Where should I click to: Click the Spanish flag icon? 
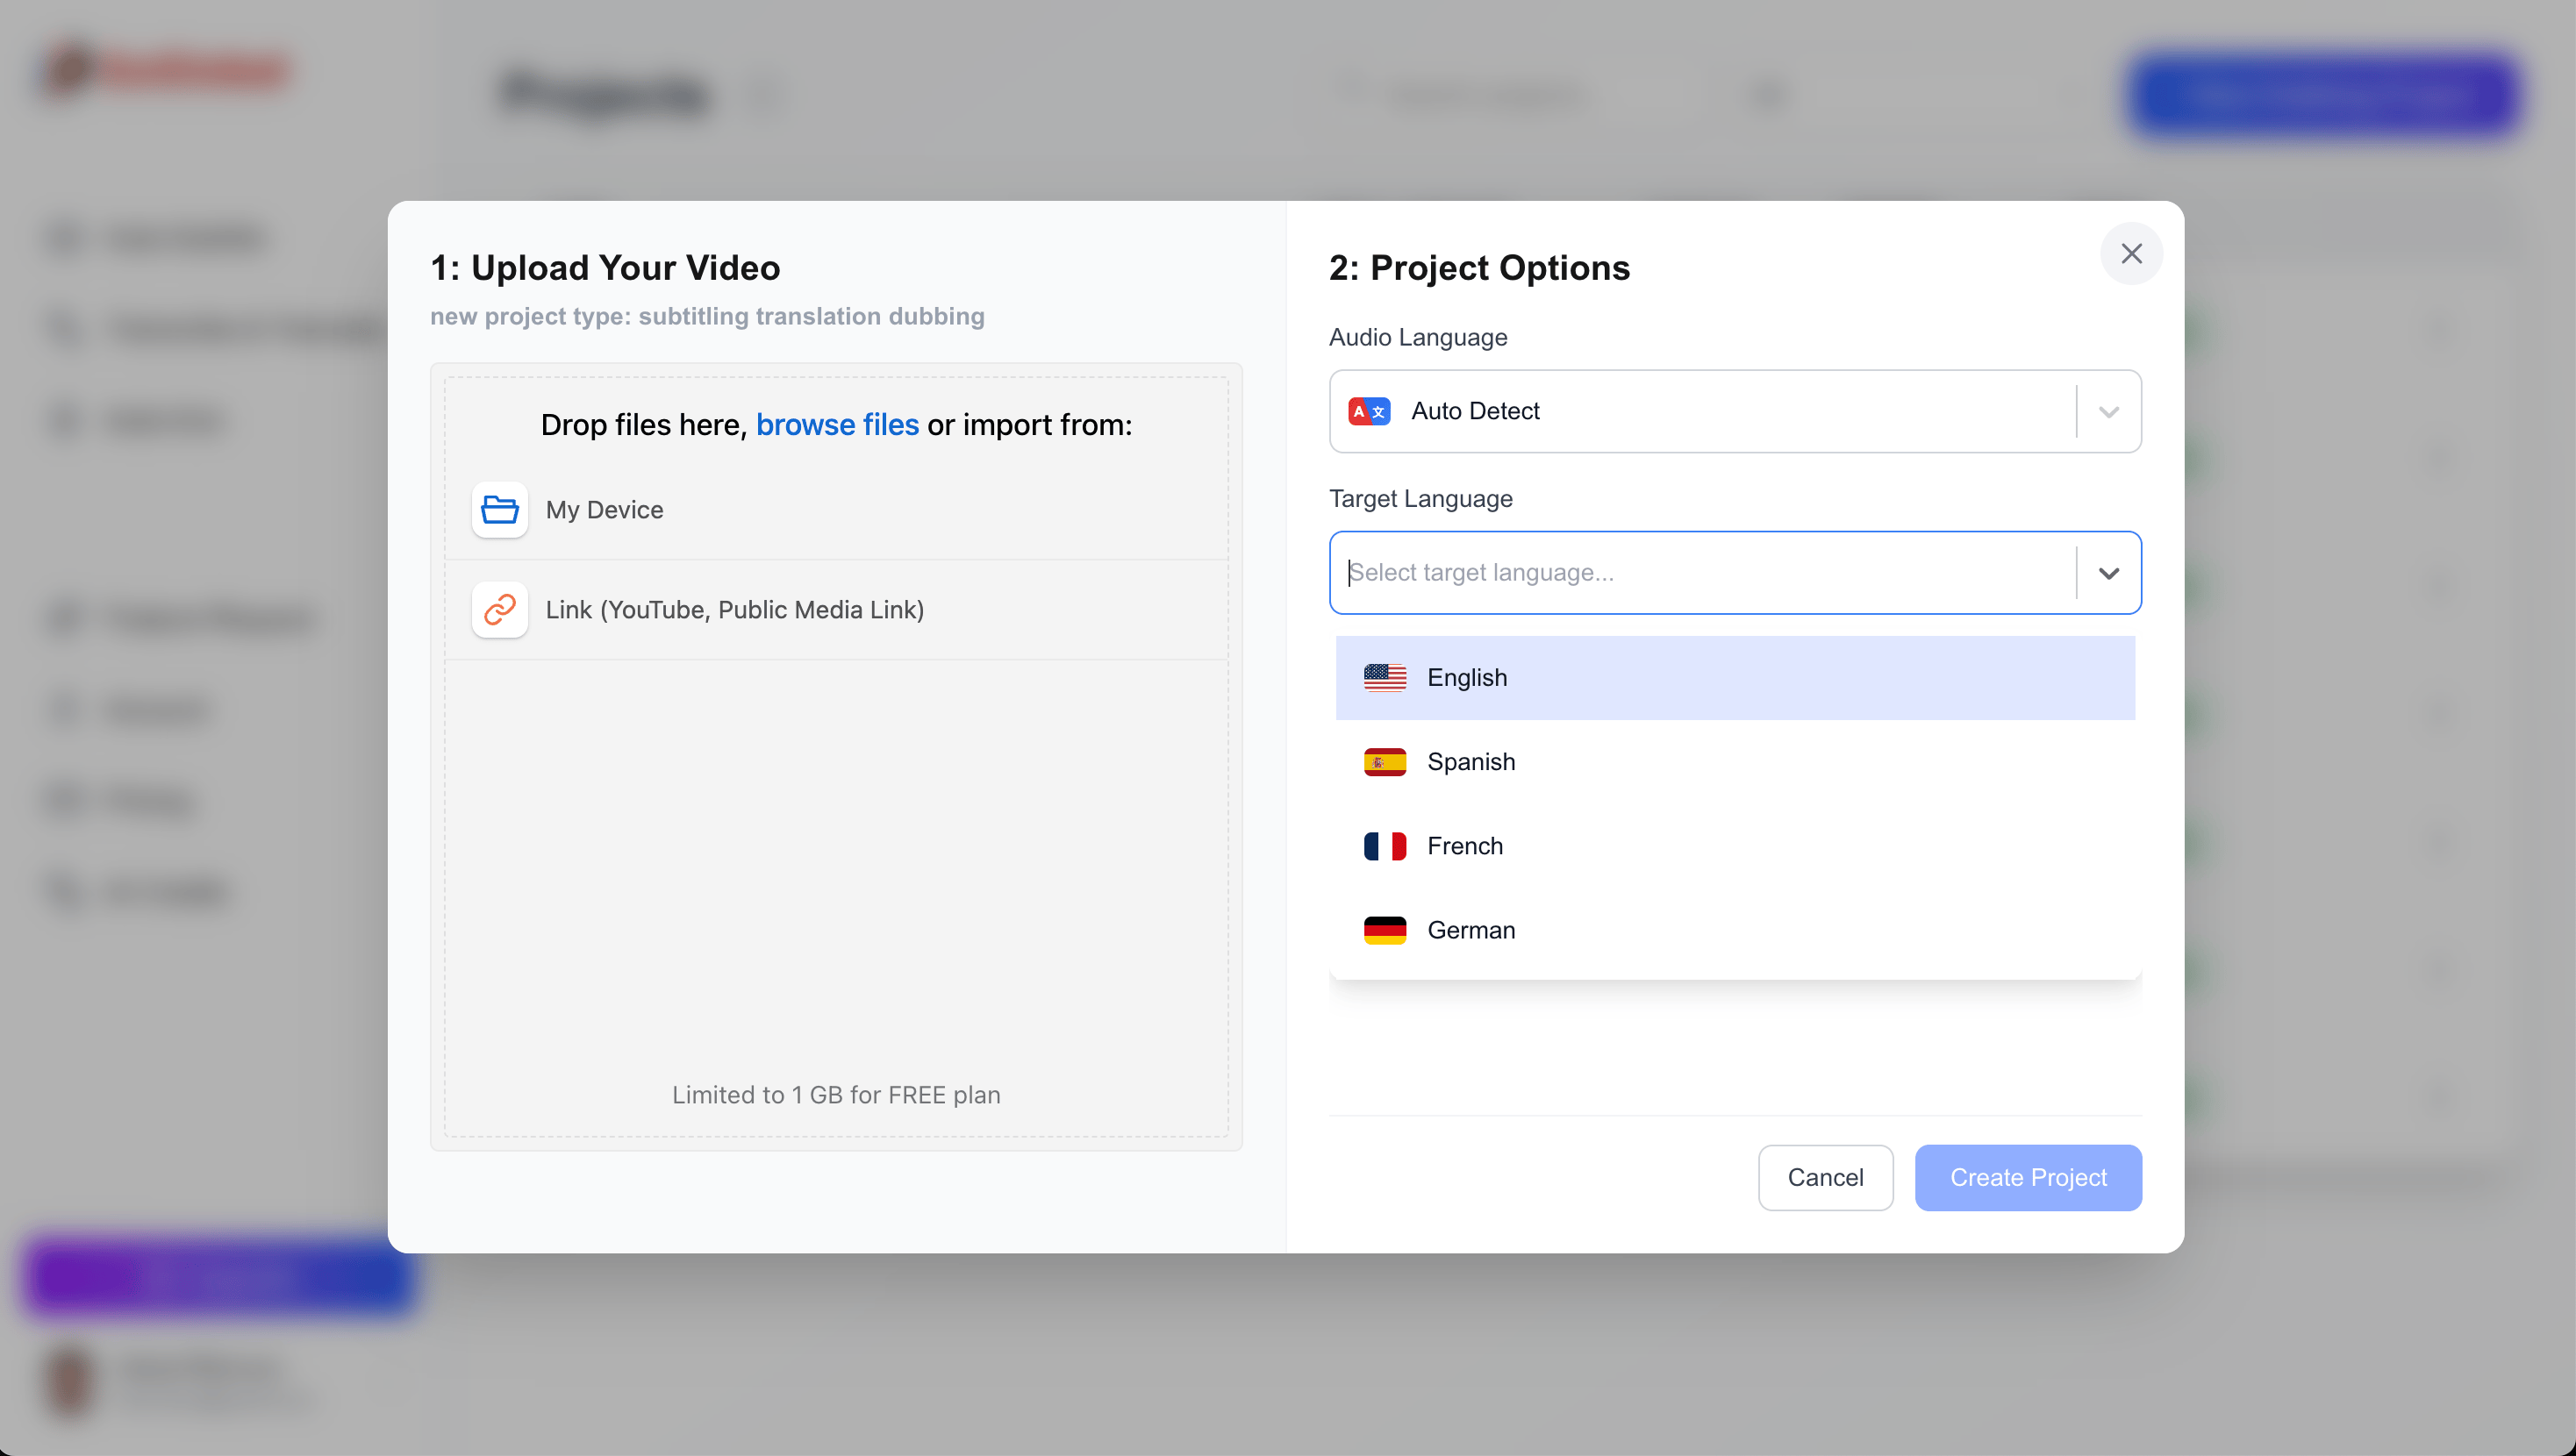pos(1385,761)
